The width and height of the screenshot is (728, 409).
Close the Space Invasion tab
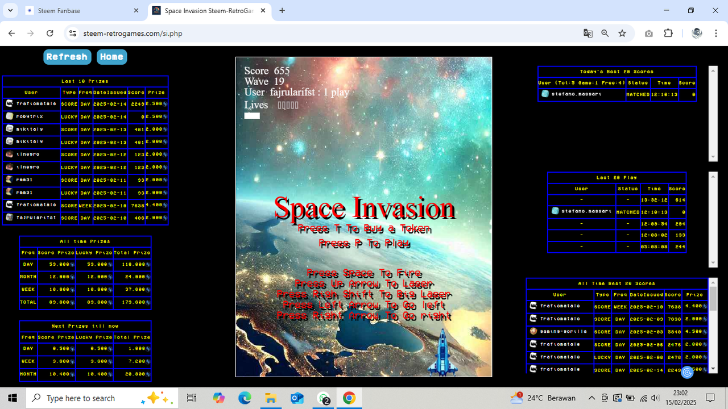[x=263, y=11]
